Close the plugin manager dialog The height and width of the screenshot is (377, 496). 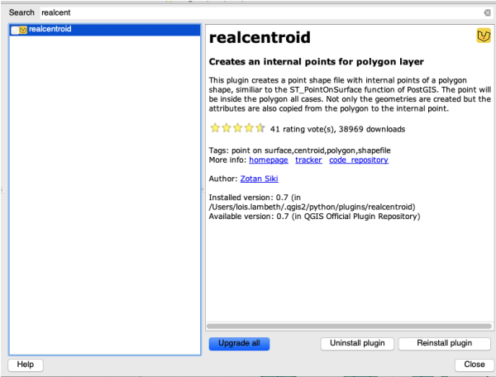[x=475, y=365]
